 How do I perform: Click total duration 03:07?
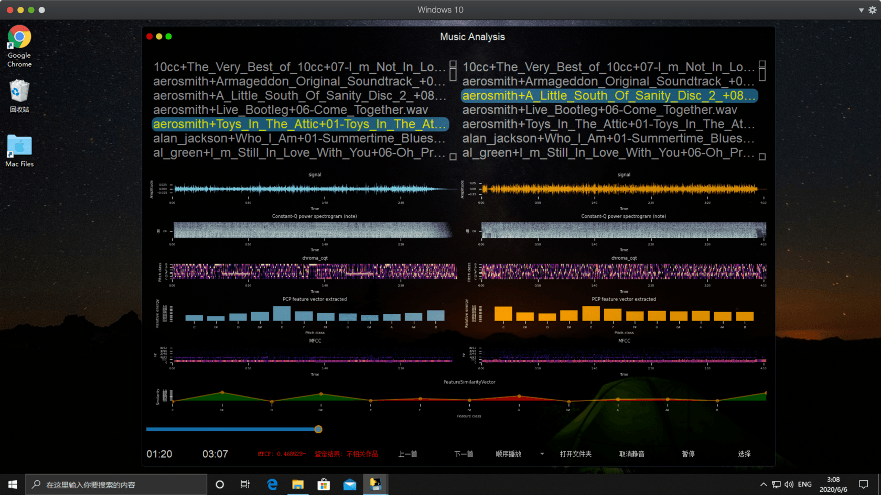[215, 454]
